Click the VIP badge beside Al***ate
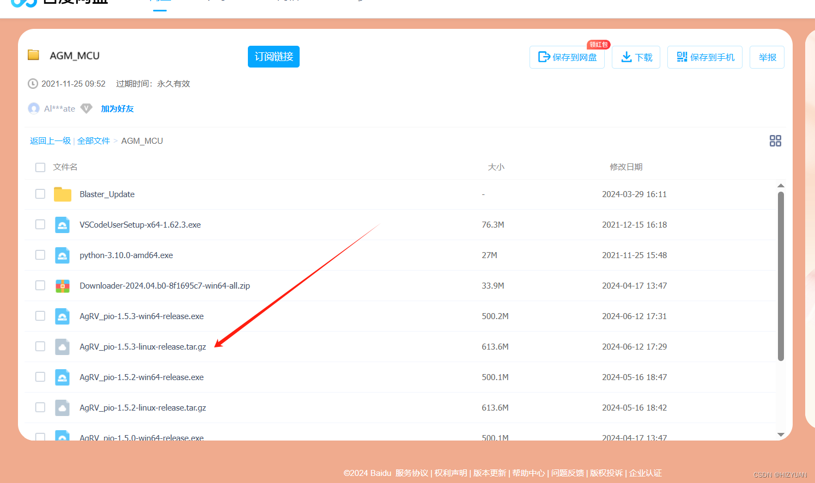The image size is (815, 483). tap(86, 108)
